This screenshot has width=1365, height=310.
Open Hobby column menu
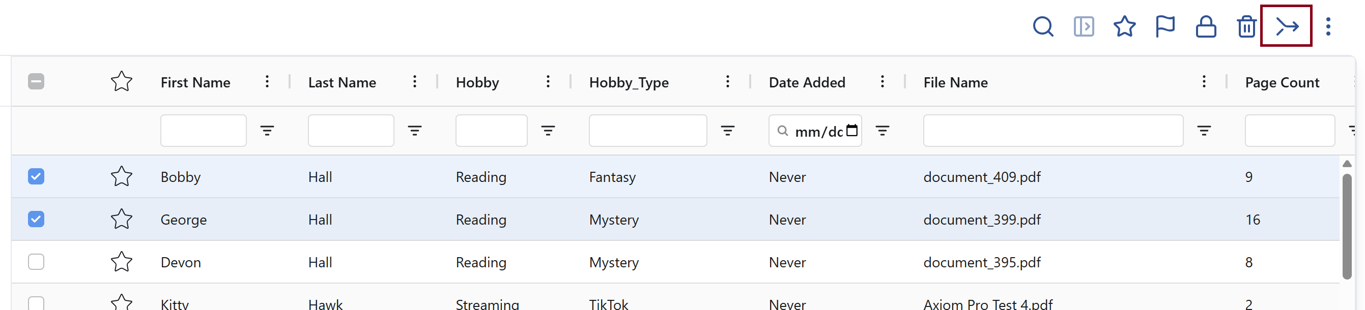[548, 81]
